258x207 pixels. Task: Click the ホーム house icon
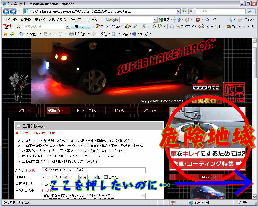click(x=21, y=34)
